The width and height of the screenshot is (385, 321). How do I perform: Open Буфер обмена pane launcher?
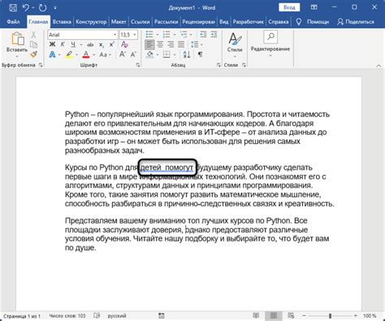coord(41,65)
